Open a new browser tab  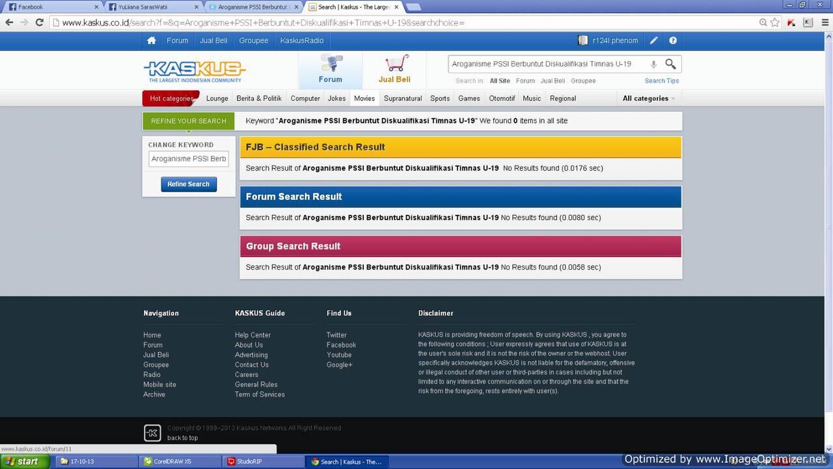click(x=413, y=7)
